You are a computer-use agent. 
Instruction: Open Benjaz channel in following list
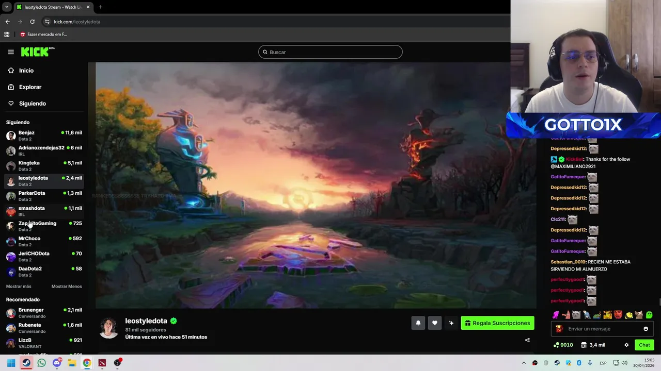pyautogui.click(x=44, y=136)
